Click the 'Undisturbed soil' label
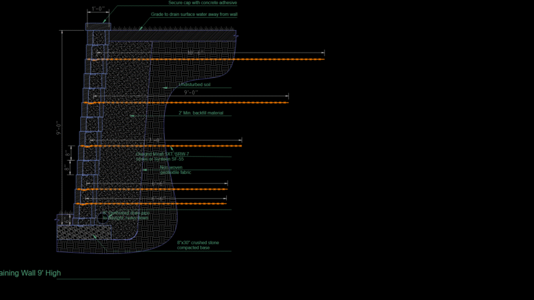534x300 pixels. (x=194, y=85)
